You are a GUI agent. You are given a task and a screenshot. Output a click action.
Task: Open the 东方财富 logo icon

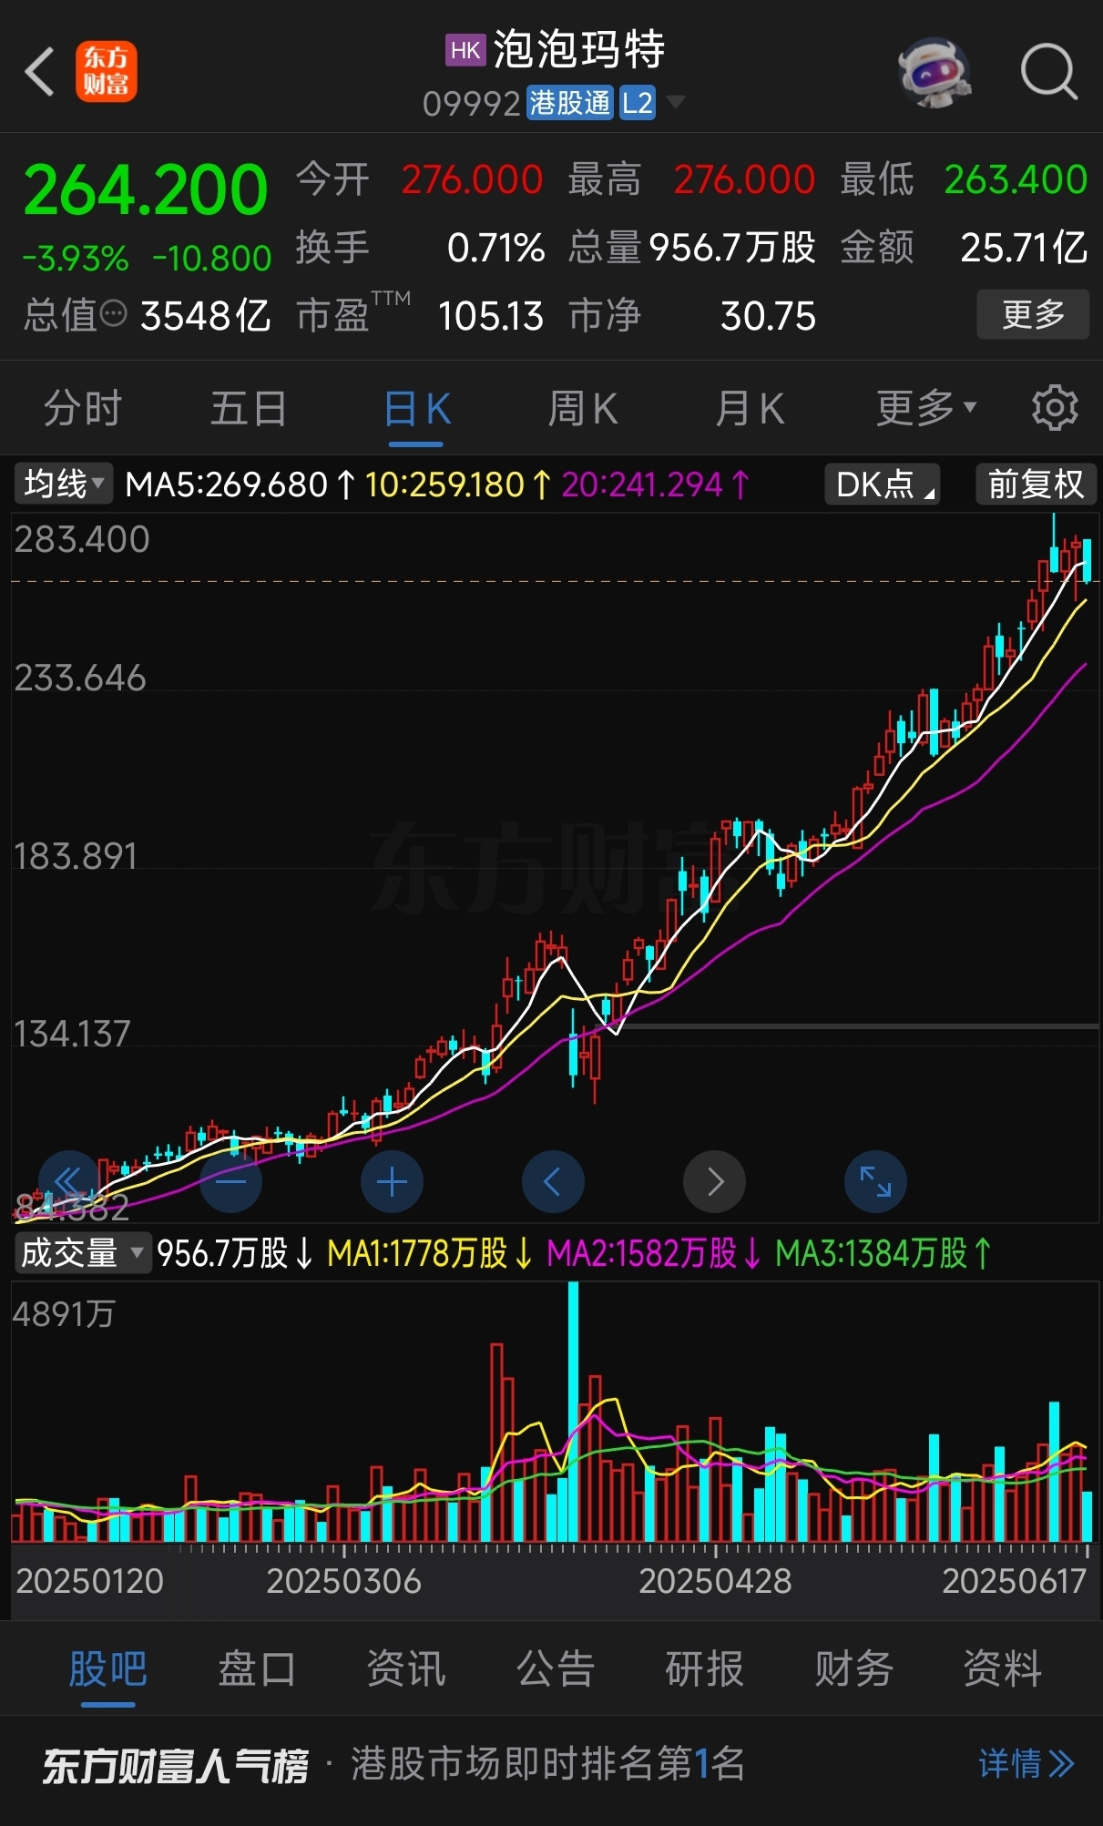tap(106, 71)
